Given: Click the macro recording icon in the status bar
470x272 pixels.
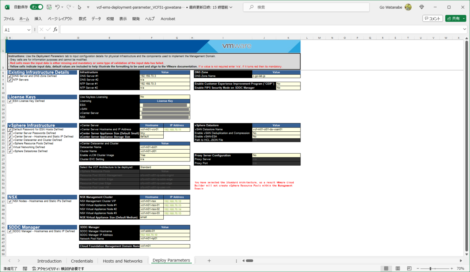Looking at the screenshot, I should [x=25, y=268].
